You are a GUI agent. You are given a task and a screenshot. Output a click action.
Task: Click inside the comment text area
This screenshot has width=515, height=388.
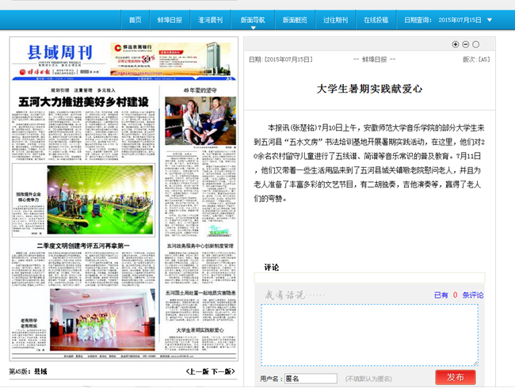pyautogui.click(x=369, y=334)
